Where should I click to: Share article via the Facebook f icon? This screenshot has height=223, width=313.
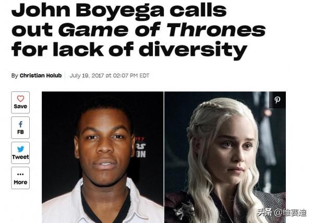coord(20,124)
